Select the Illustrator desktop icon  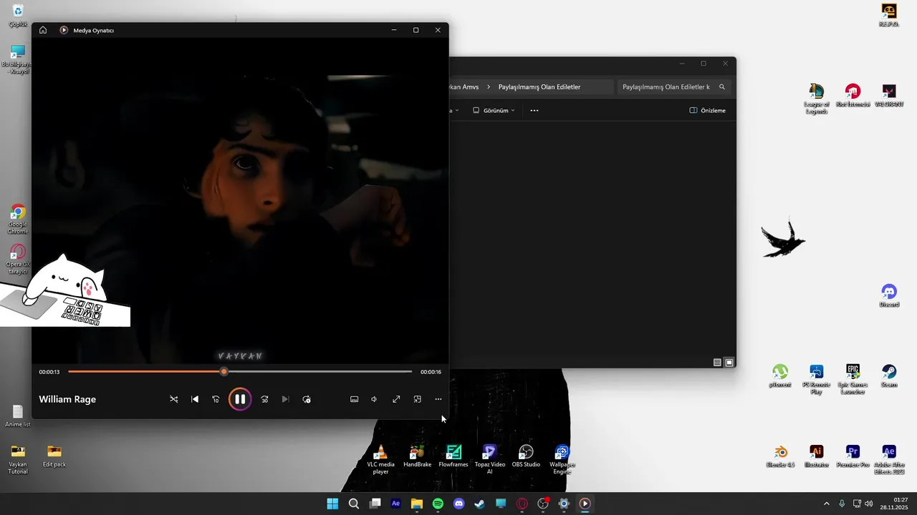click(x=816, y=456)
